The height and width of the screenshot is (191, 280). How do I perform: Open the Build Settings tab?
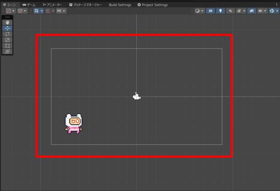click(120, 5)
